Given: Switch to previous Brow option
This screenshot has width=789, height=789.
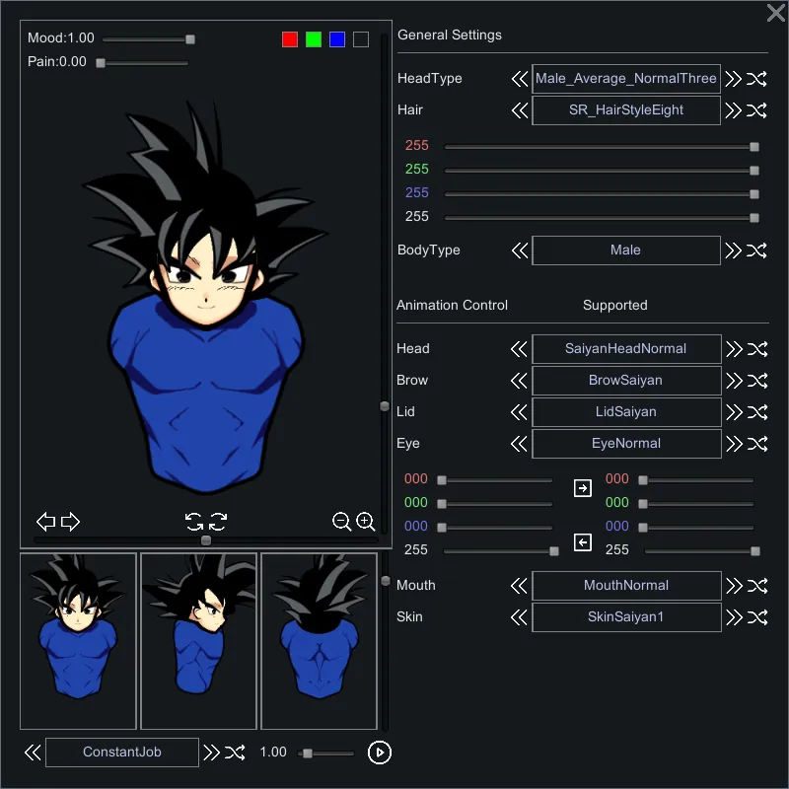Looking at the screenshot, I should tap(520, 381).
